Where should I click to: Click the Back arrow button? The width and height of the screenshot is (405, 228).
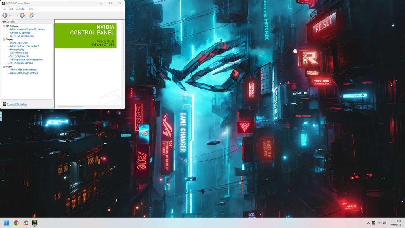5,15
